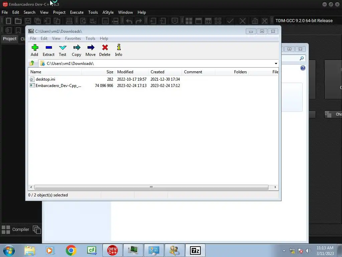Open the Dev-C++ Search menu
The width and height of the screenshot is (342, 257).
point(29,12)
